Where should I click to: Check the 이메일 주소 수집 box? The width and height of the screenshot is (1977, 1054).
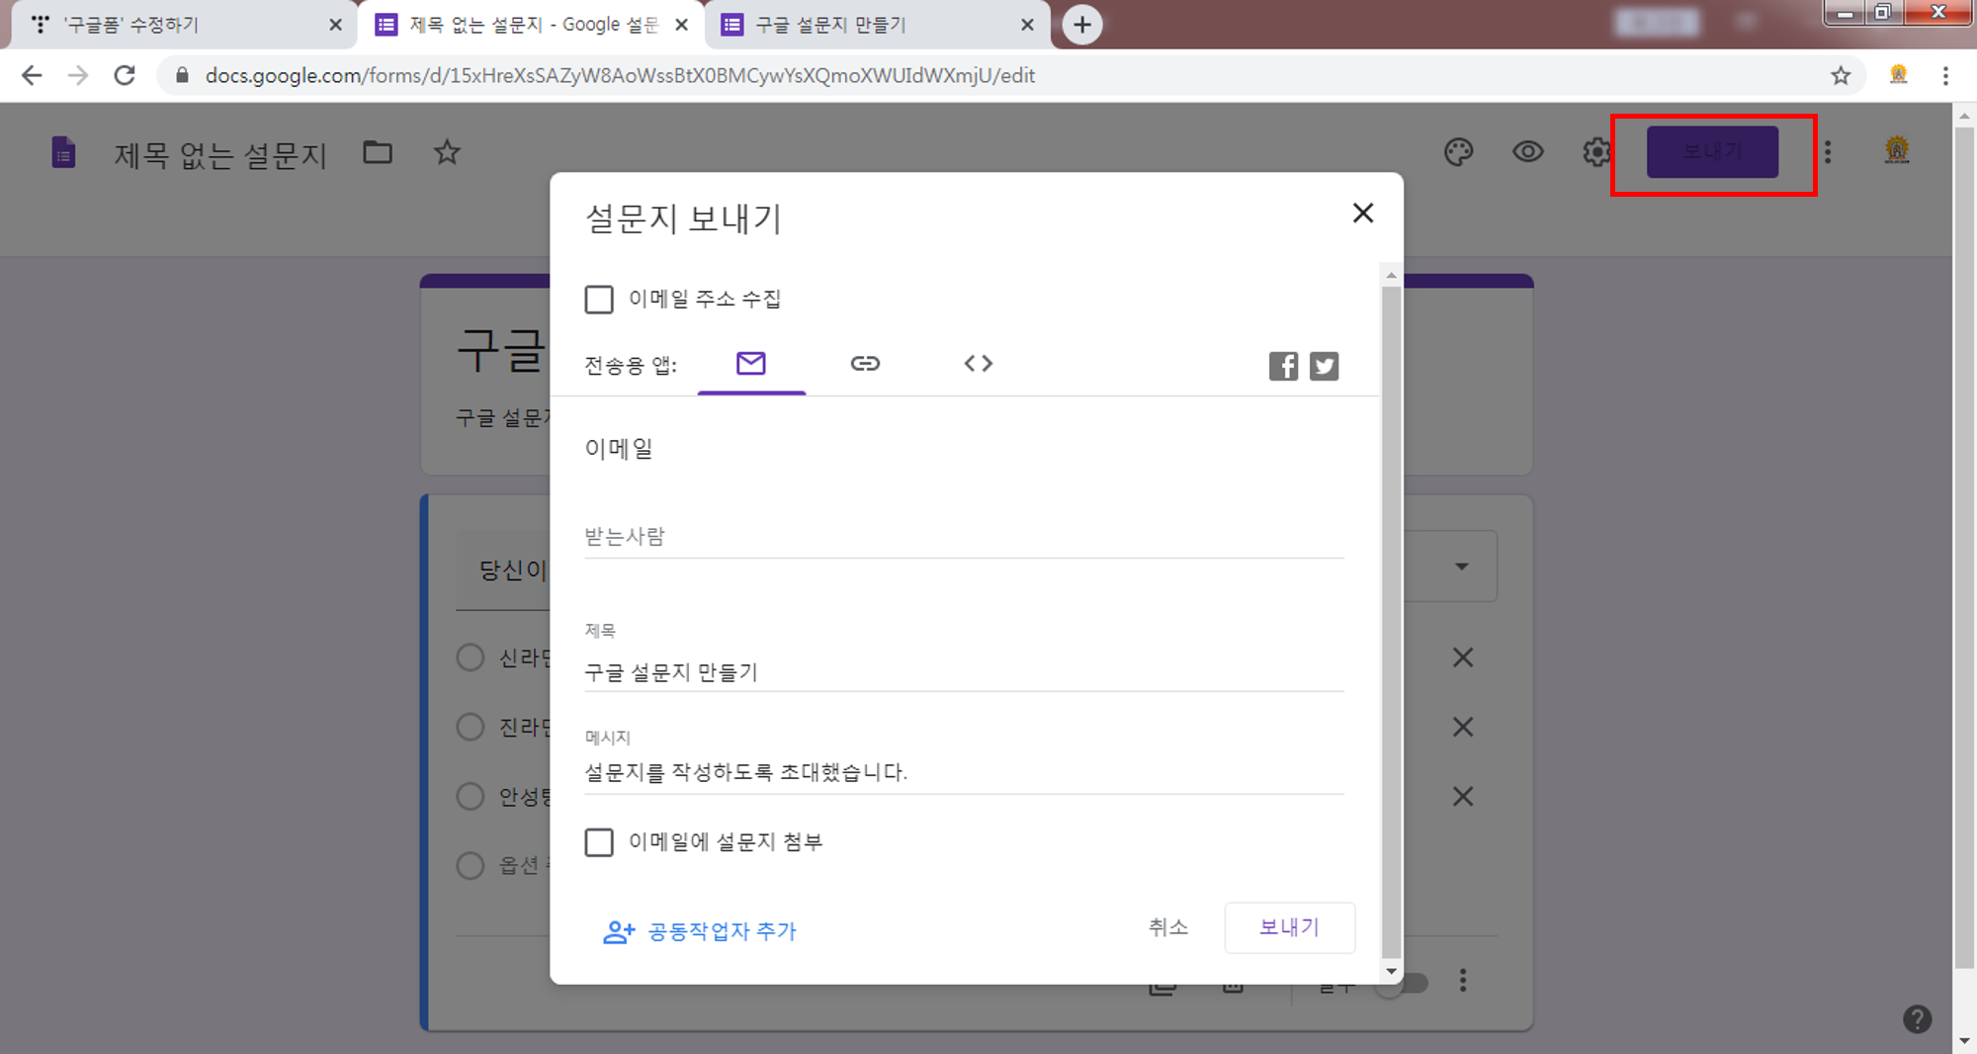coord(599,300)
